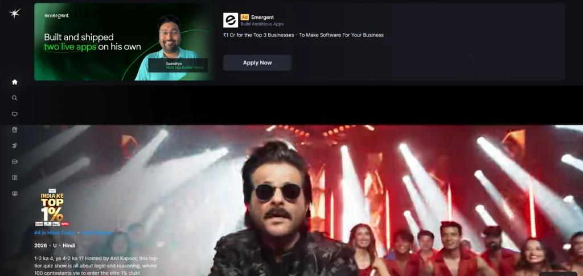
Task: Open the Movies popcorn sidebar icon
Action: pyautogui.click(x=14, y=130)
